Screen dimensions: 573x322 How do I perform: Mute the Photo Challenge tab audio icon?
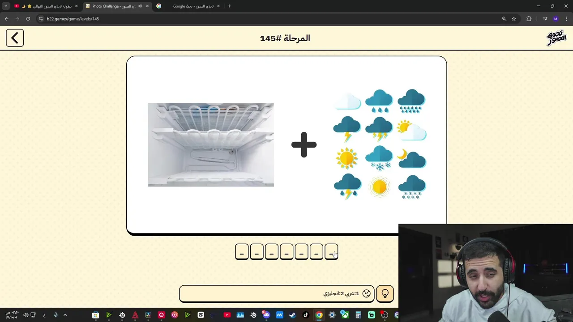point(140,6)
